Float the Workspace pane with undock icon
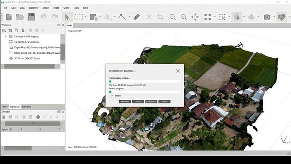The width and height of the screenshot is (291, 164). tap(59, 25)
